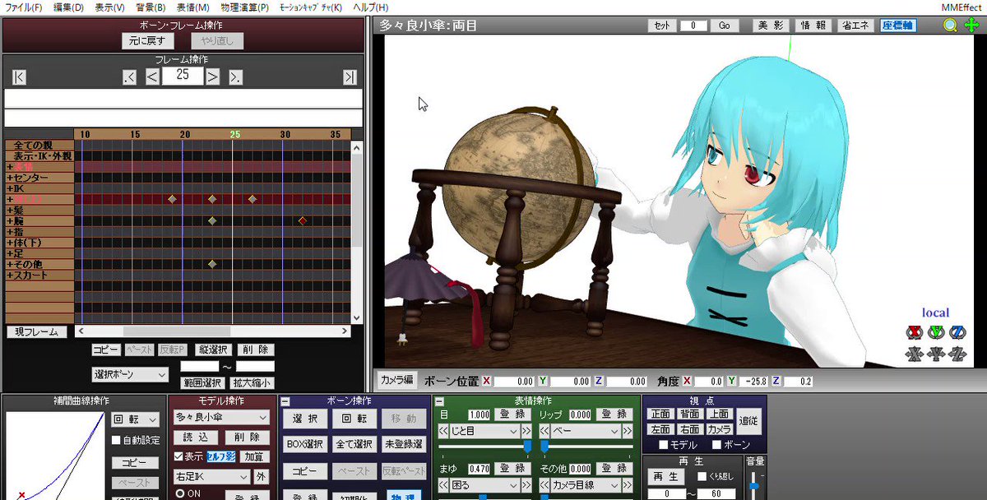This screenshot has height=500, width=987.
Task: Click the green Y rotation axis icon
Action: (936, 332)
